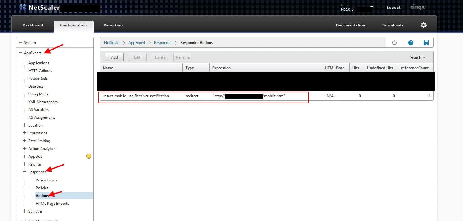The width and height of the screenshot is (463, 221).
Task: Click the mobile.htm expression cell
Action: click(x=249, y=96)
